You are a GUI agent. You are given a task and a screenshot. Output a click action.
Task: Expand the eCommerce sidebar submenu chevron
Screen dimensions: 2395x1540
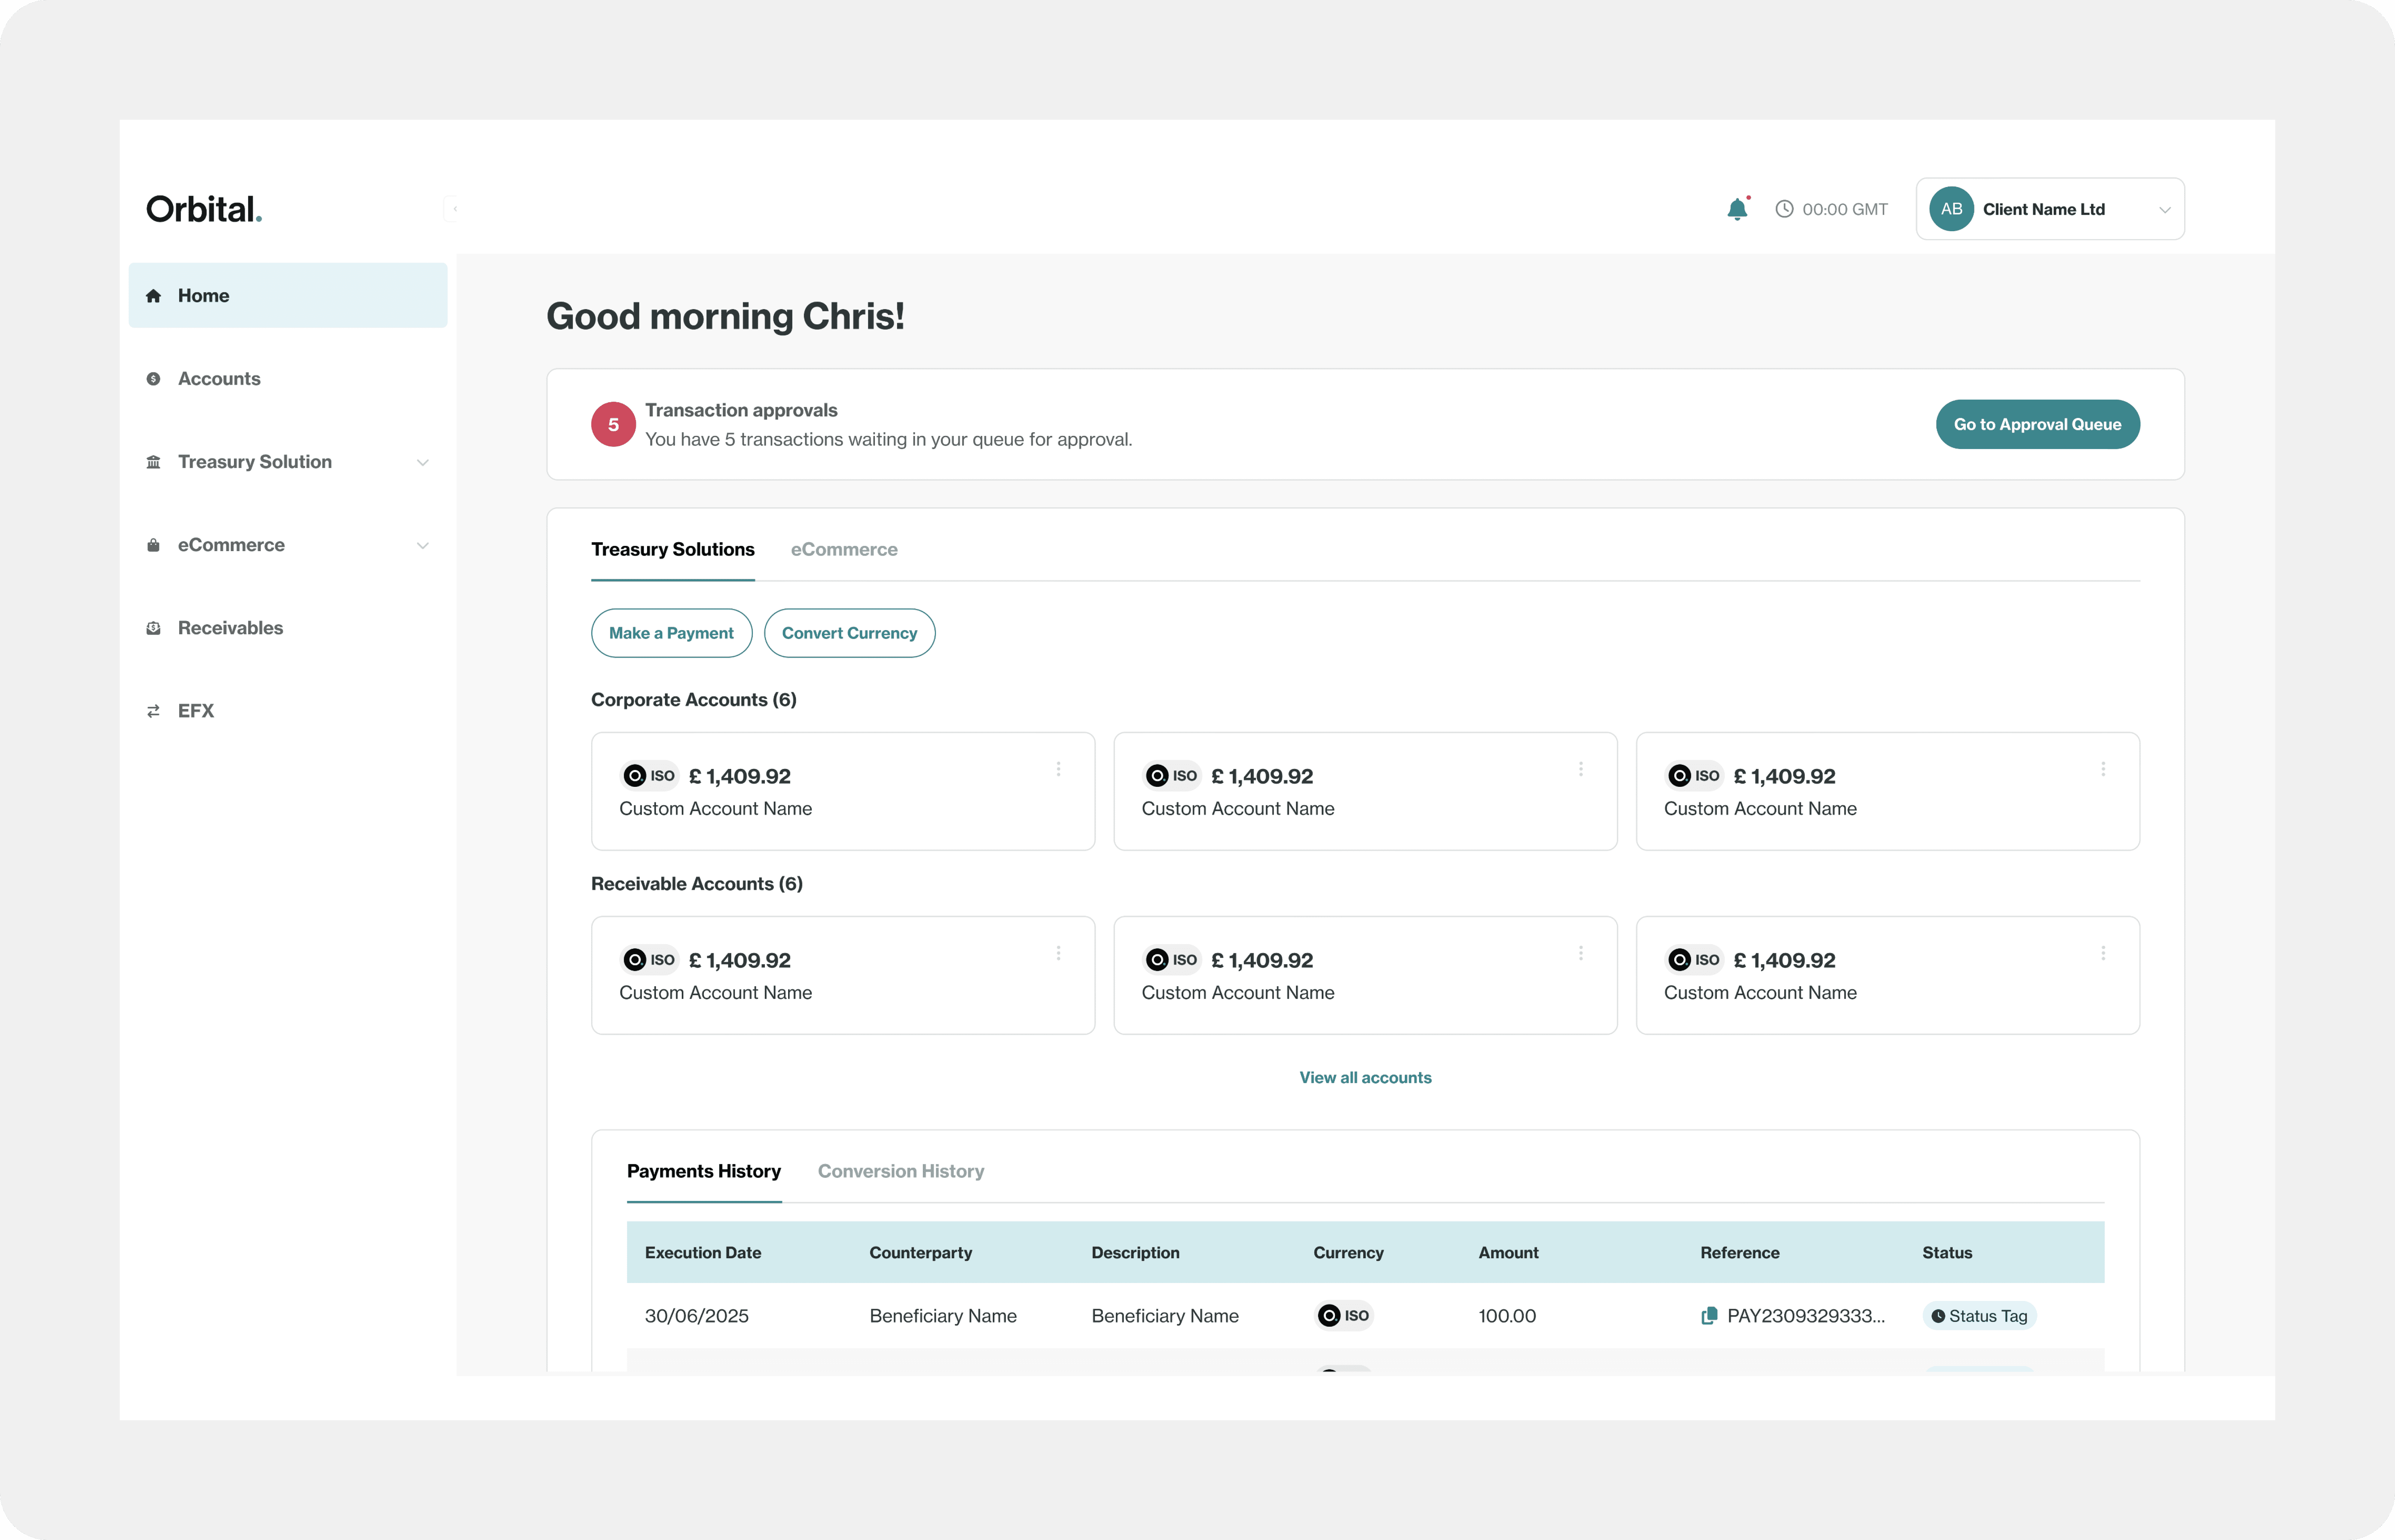[423, 546]
